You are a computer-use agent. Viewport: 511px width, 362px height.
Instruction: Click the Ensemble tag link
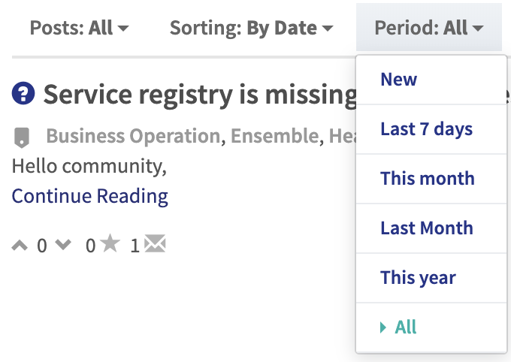[x=275, y=135]
